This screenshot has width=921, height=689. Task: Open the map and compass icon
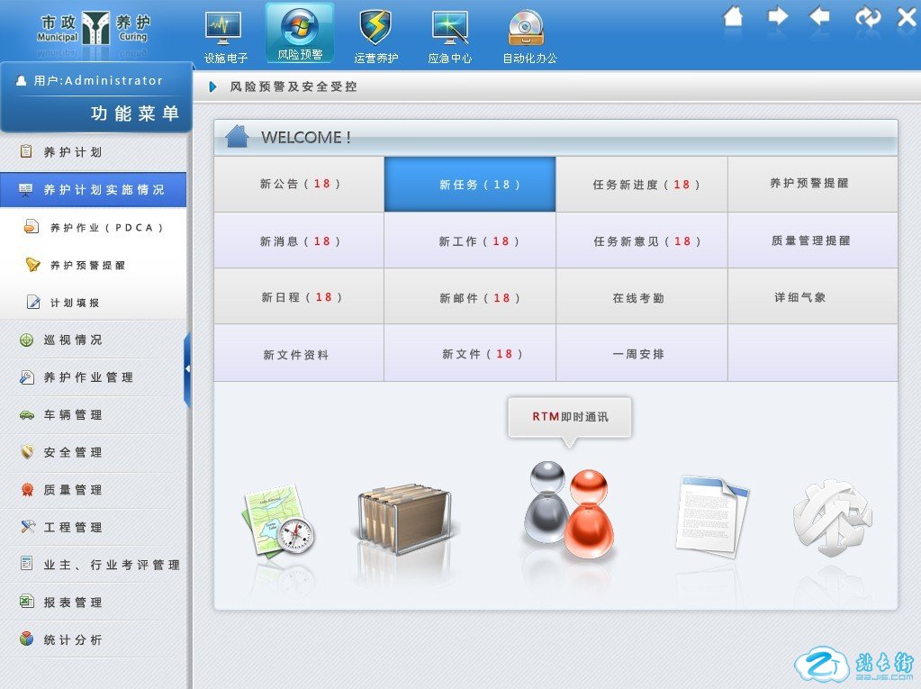277,522
